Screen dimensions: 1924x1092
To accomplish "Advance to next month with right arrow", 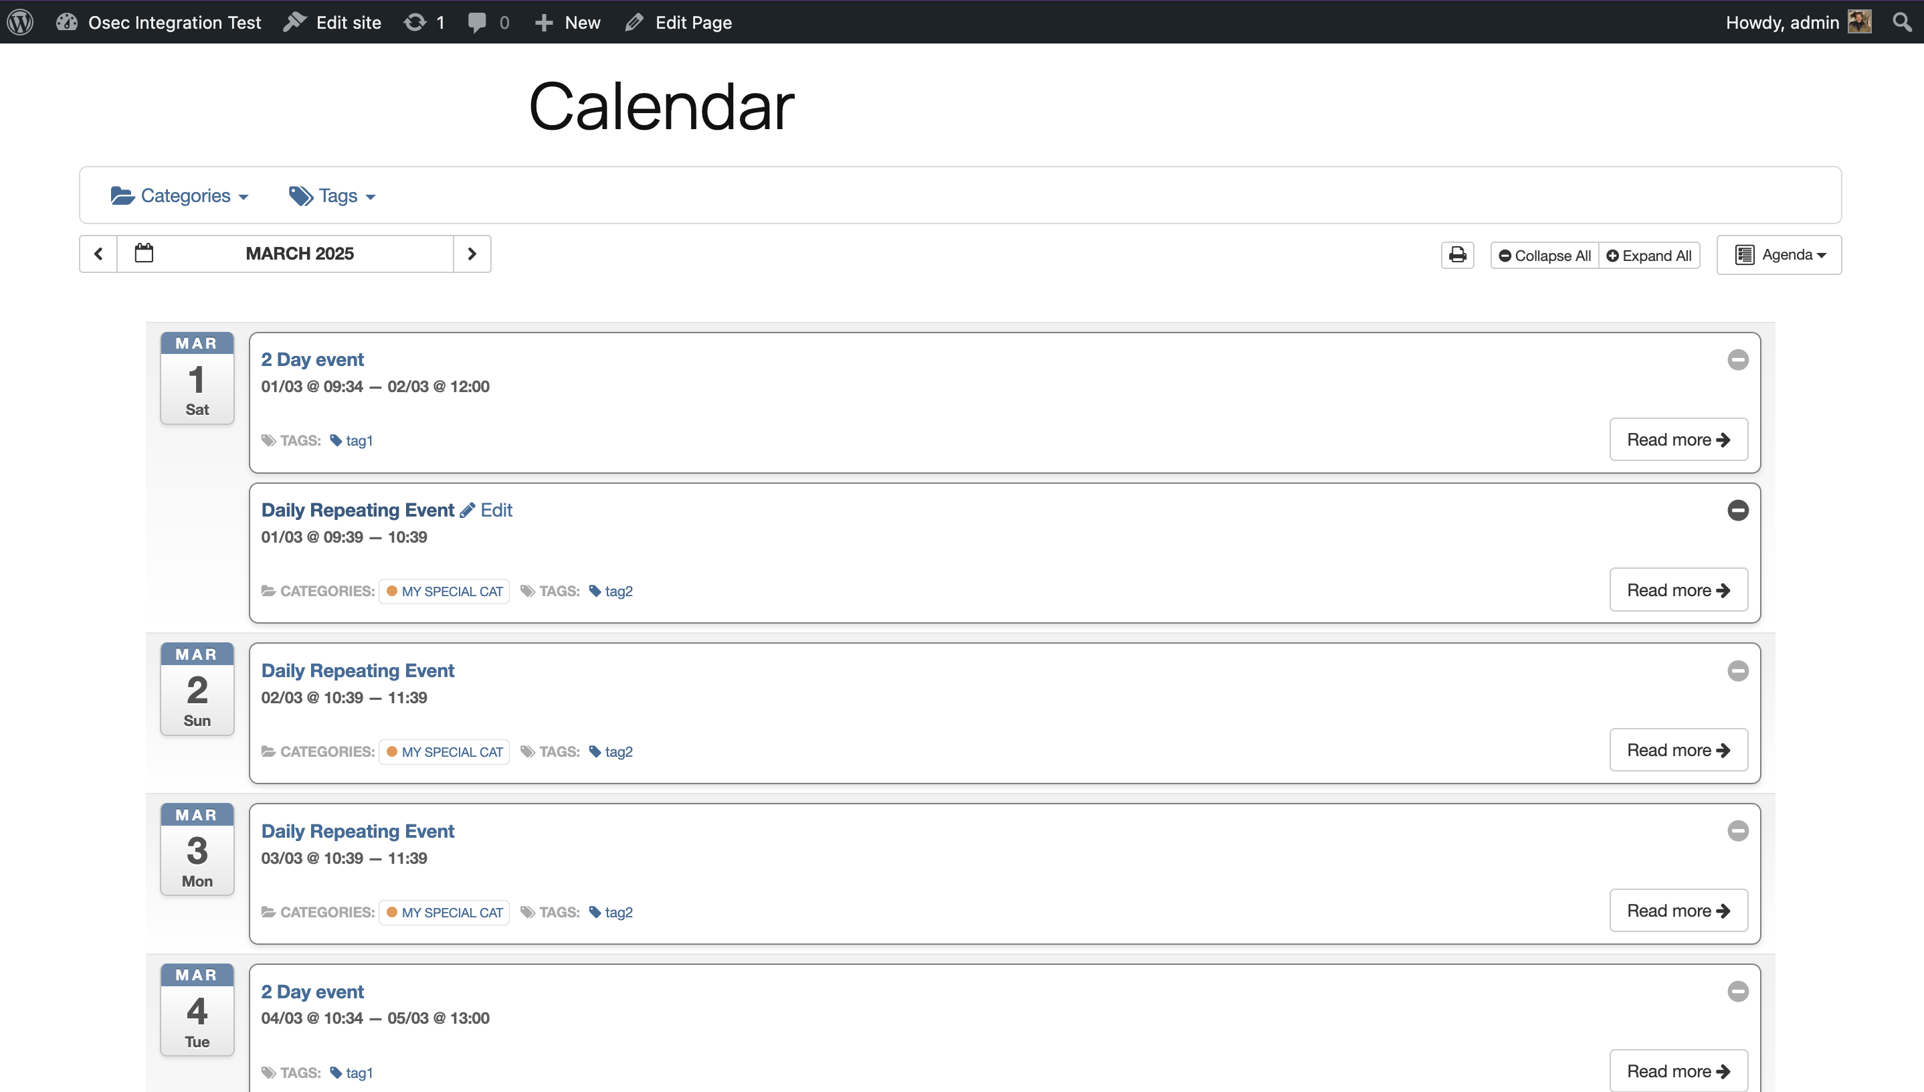I will tap(472, 254).
